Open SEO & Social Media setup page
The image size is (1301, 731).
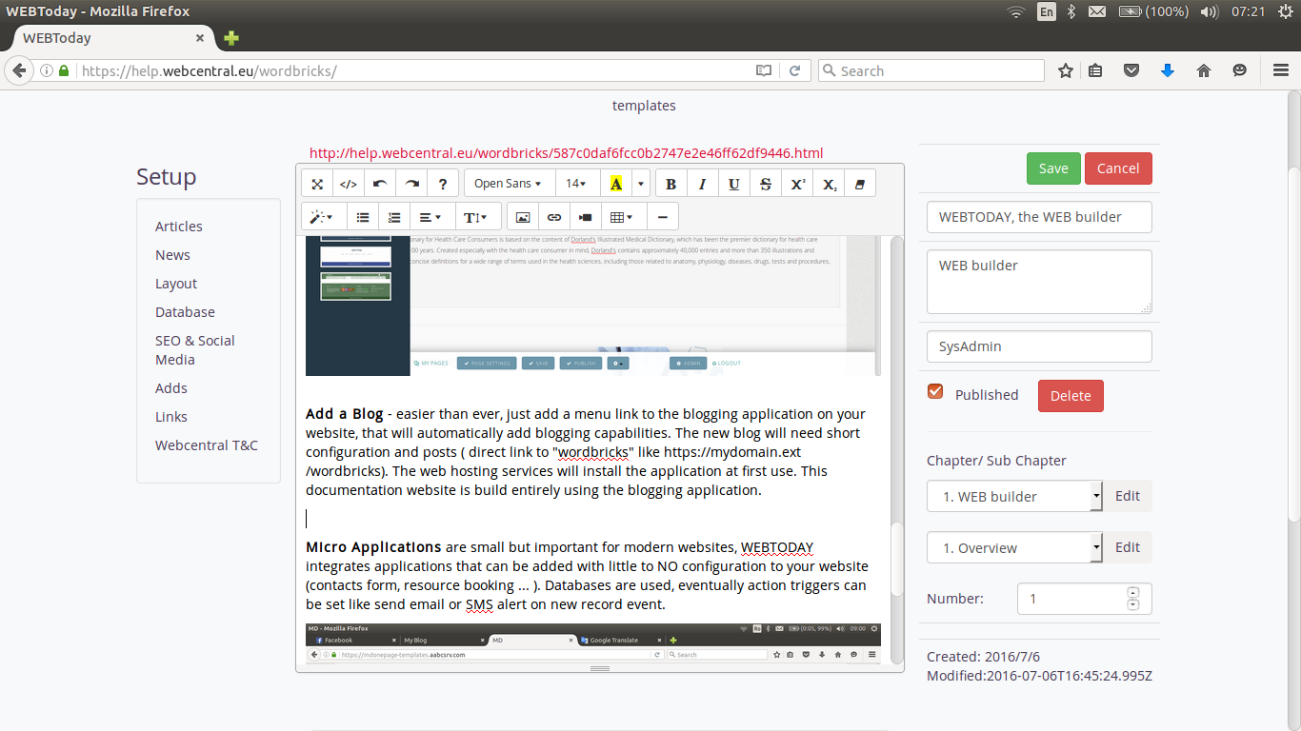pyautogui.click(x=195, y=350)
